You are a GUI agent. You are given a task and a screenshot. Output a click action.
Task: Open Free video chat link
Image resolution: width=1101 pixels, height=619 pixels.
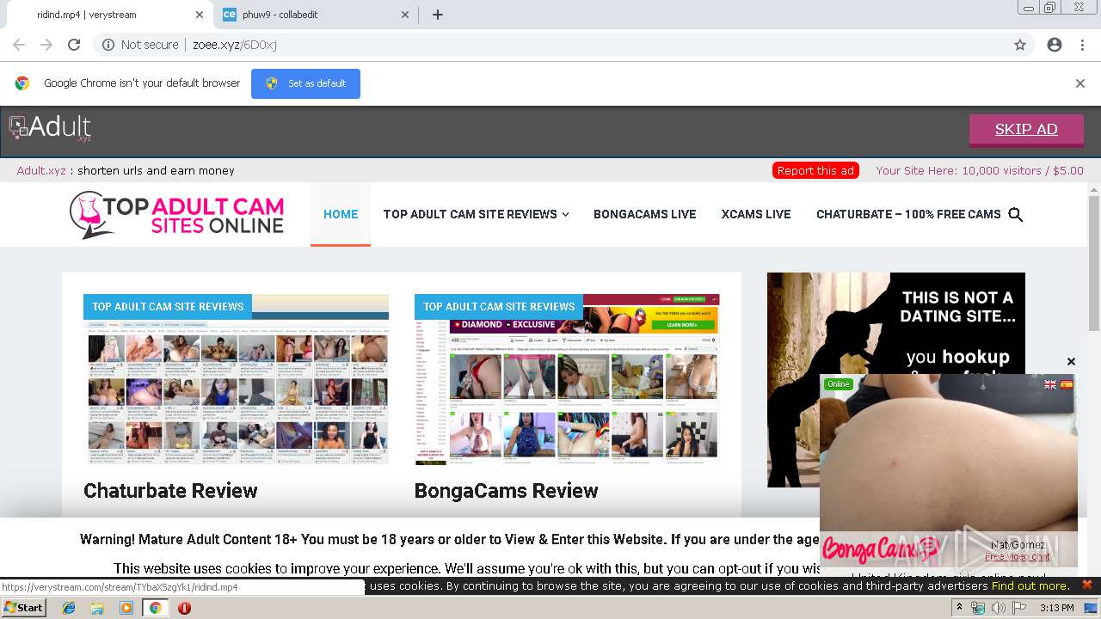[x=1018, y=556]
